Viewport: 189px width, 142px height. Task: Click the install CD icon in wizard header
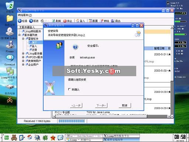pos(138,34)
